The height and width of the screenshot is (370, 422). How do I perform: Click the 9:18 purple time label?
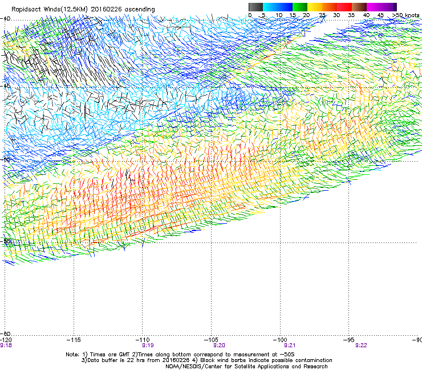tap(6, 346)
